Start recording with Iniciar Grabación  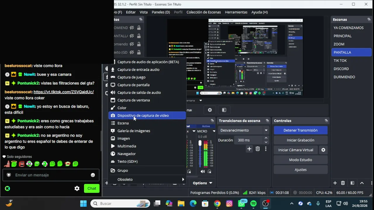pos(300,140)
